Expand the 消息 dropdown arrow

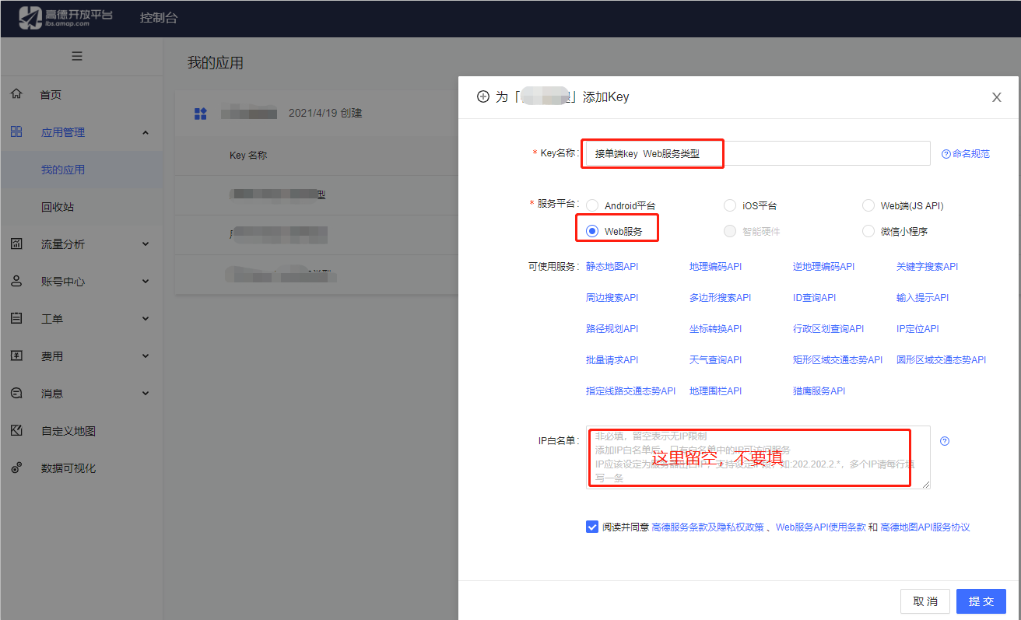(146, 393)
